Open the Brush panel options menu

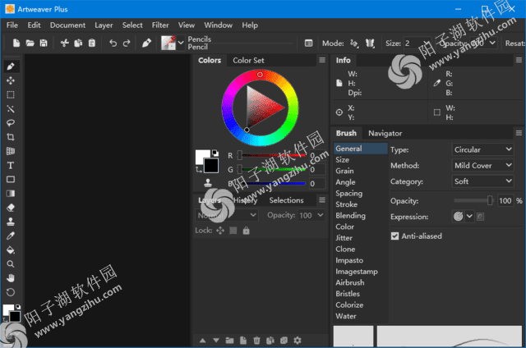tap(519, 133)
